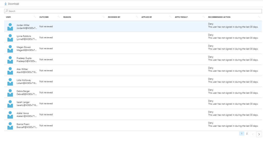Click the next page chevron

[259, 134]
